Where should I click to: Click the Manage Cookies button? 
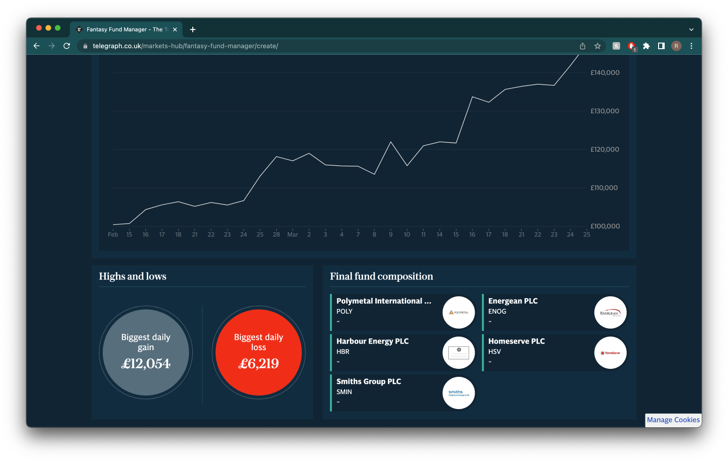coord(673,420)
